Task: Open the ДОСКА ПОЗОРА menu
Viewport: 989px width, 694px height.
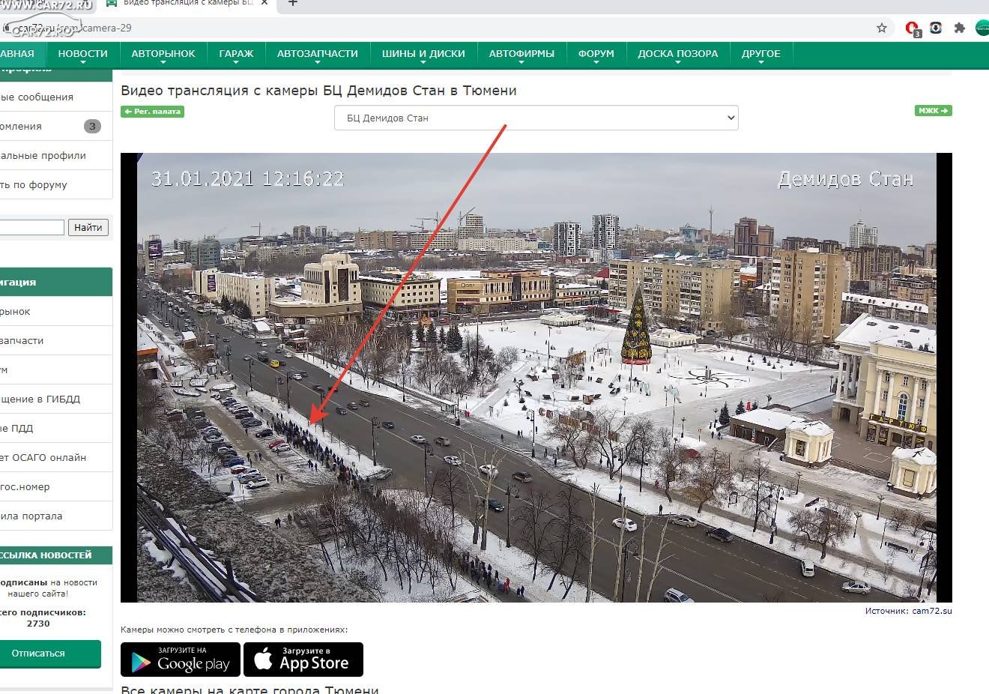Action: coord(678,54)
